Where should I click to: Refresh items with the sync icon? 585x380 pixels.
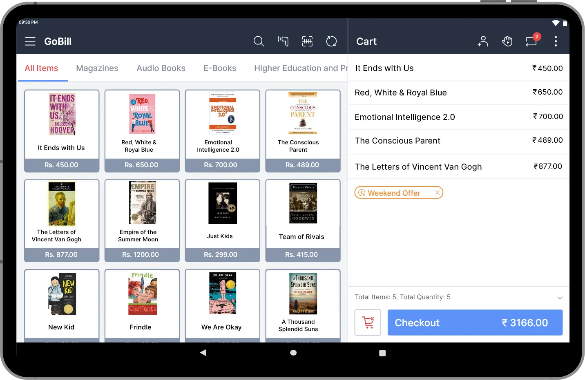331,41
